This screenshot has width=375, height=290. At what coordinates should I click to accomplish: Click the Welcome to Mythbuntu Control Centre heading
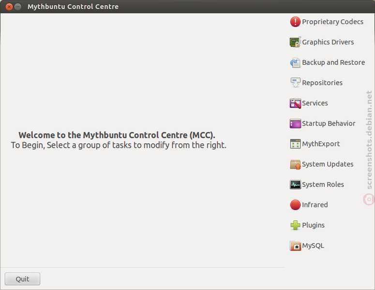pos(117,135)
